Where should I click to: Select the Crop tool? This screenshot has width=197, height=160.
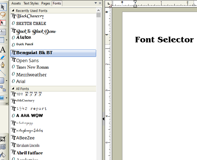pyautogui.click(x=3, y=139)
